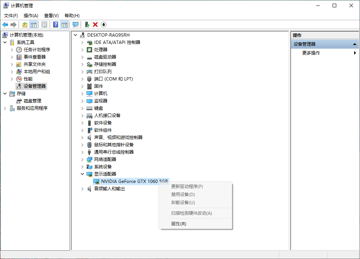The width and height of the screenshot is (360, 259).
Task: Toggle the show/hide action pane button
Action: (x=65, y=25)
